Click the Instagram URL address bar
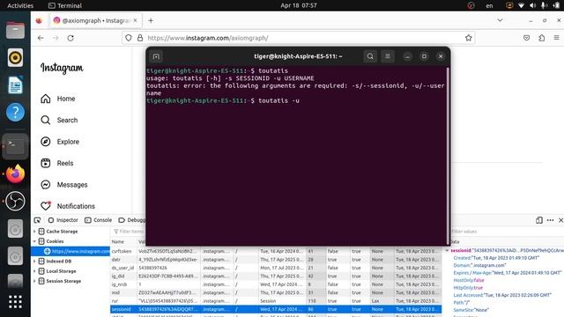The image size is (564, 317). click(x=299, y=38)
